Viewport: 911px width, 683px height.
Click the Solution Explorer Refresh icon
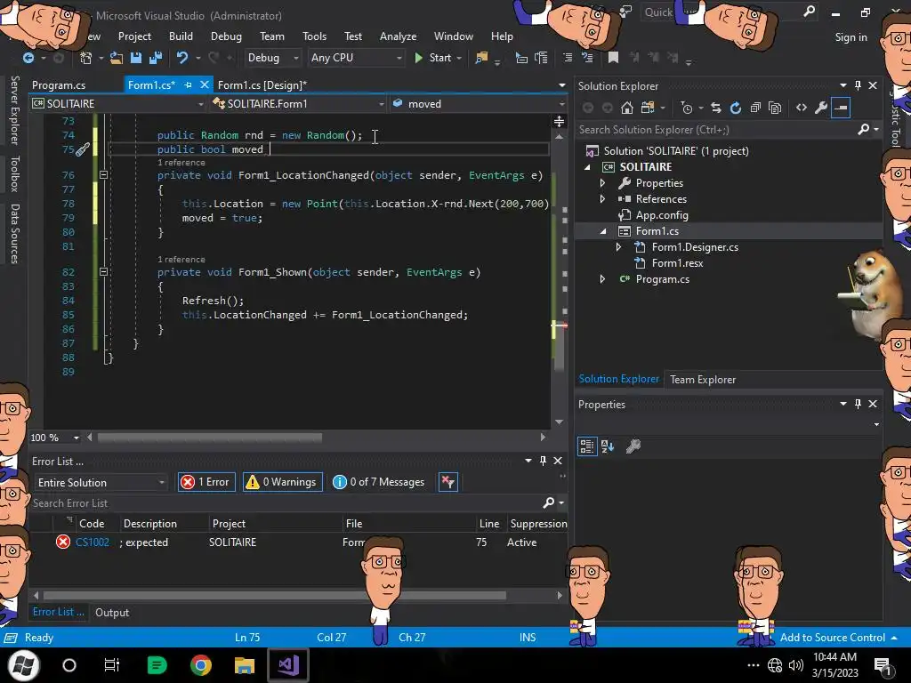click(x=736, y=108)
